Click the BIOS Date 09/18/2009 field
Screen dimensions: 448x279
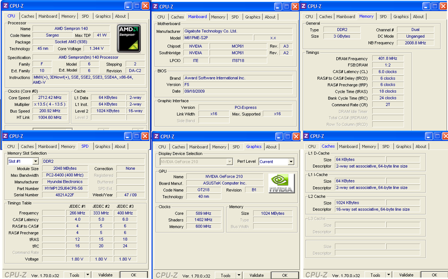coord(238,91)
